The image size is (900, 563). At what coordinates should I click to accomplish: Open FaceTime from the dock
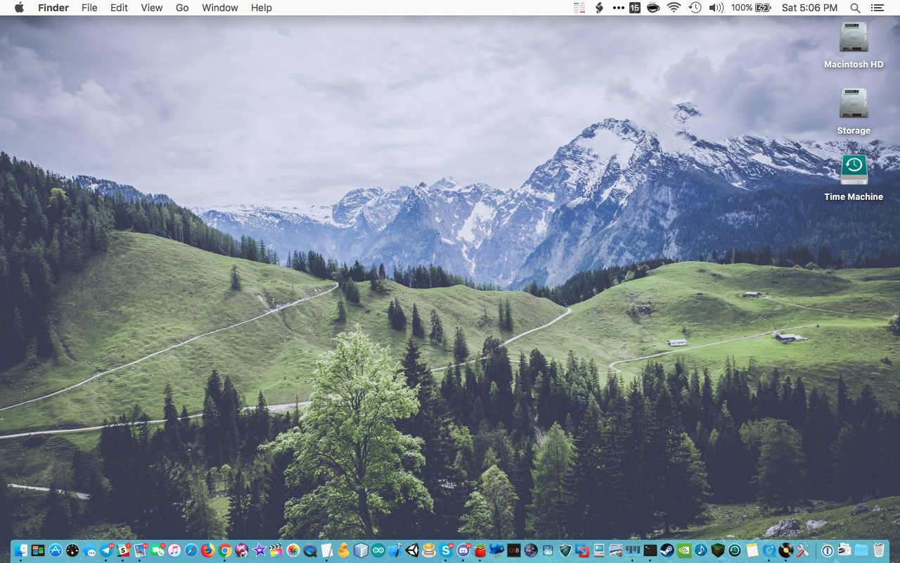157,550
